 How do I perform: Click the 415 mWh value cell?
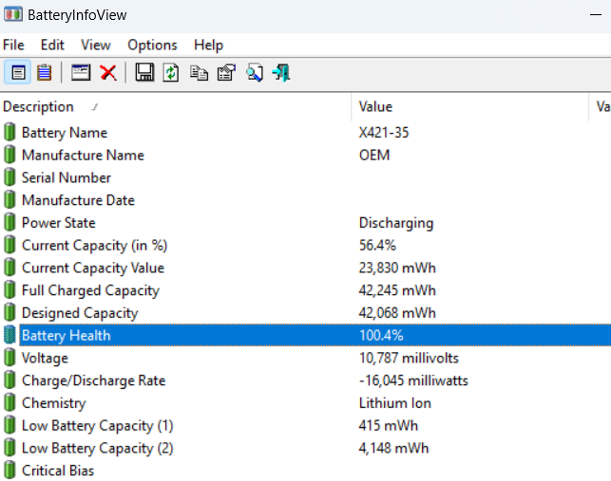pos(388,426)
